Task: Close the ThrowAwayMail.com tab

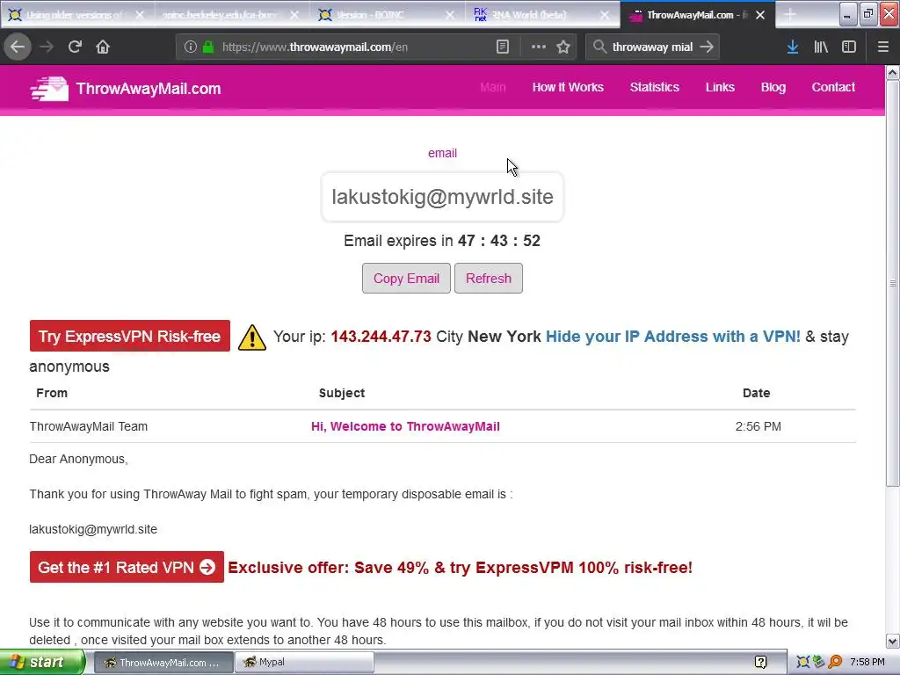Action: pyautogui.click(x=760, y=15)
